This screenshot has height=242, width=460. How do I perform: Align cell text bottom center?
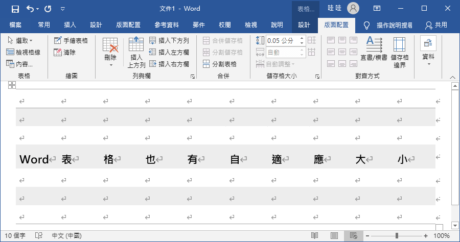click(x=342, y=64)
